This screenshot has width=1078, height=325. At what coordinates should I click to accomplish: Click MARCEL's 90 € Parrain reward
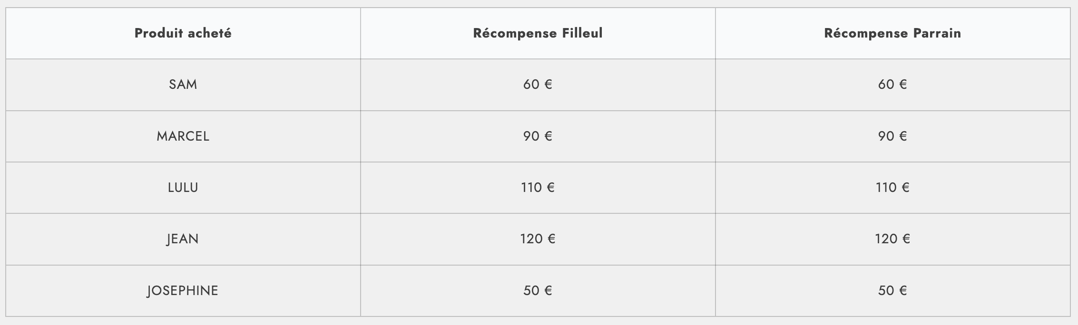pos(892,136)
